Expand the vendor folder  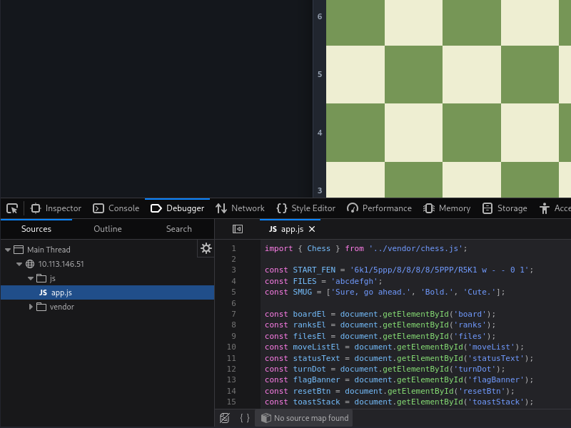click(31, 307)
